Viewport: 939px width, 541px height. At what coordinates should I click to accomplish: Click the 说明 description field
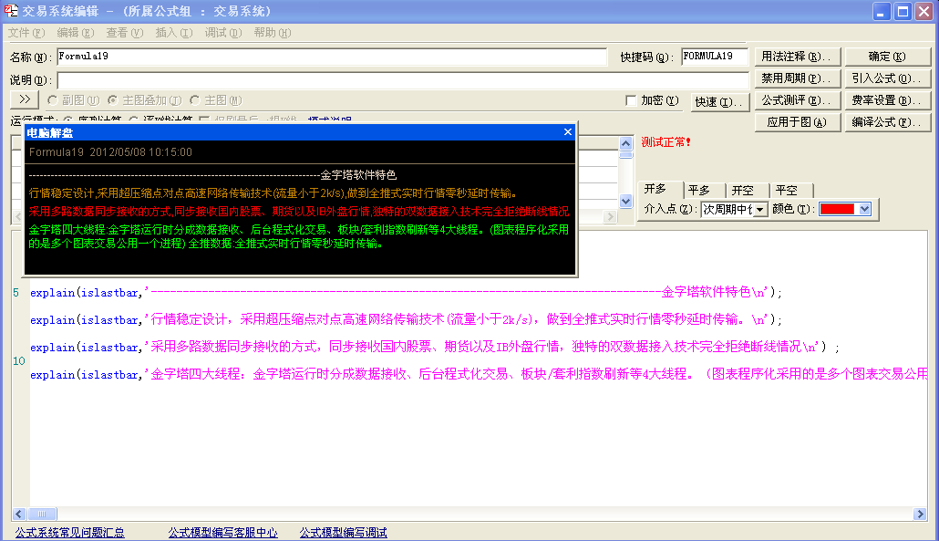[403, 79]
